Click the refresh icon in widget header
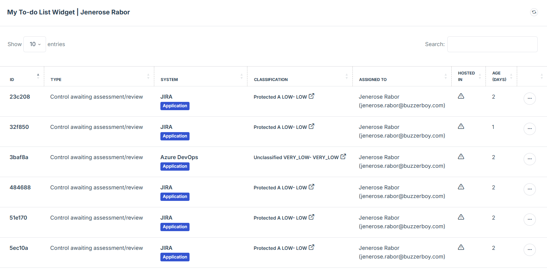 click(534, 12)
